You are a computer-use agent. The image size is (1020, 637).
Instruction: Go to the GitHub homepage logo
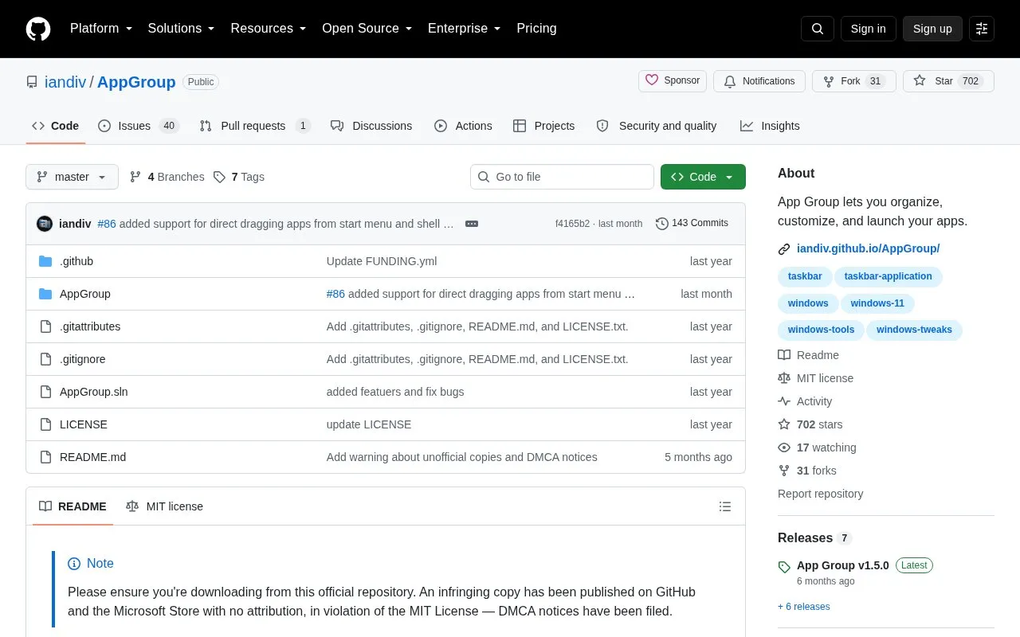click(38, 29)
